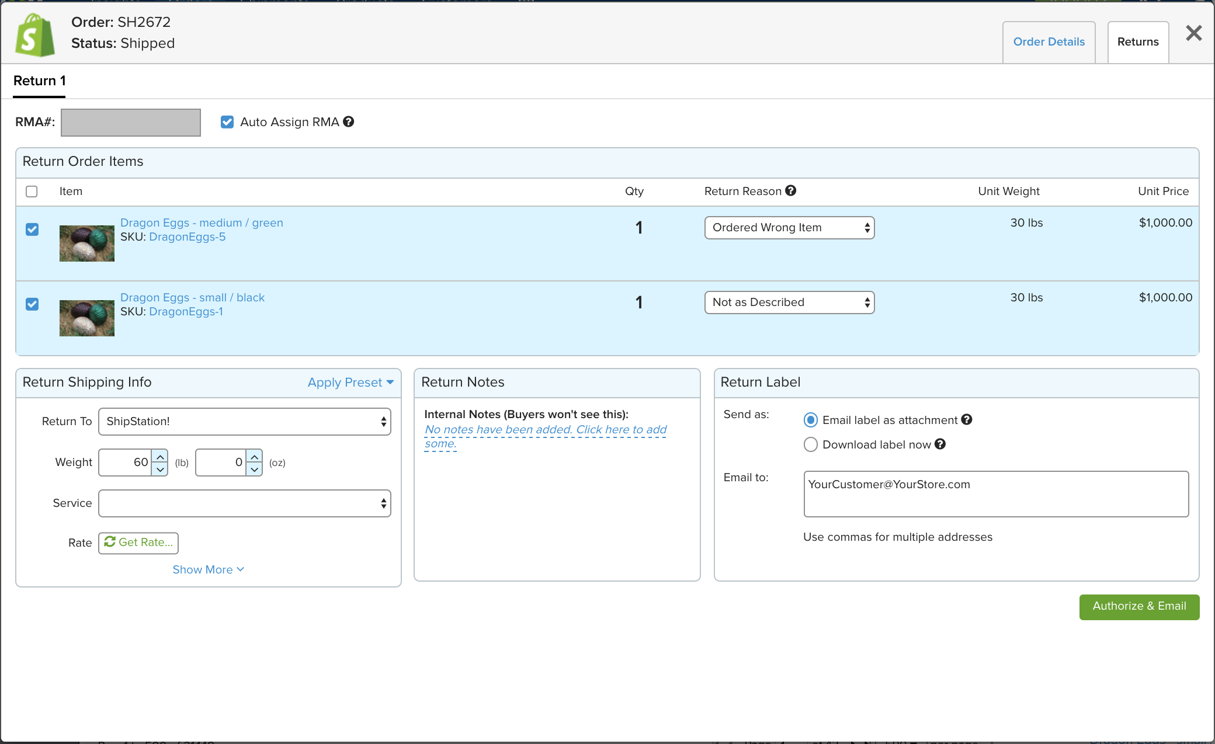The width and height of the screenshot is (1215, 744).
Task: Switch to the Order Details tab
Action: coord(1049,42)
